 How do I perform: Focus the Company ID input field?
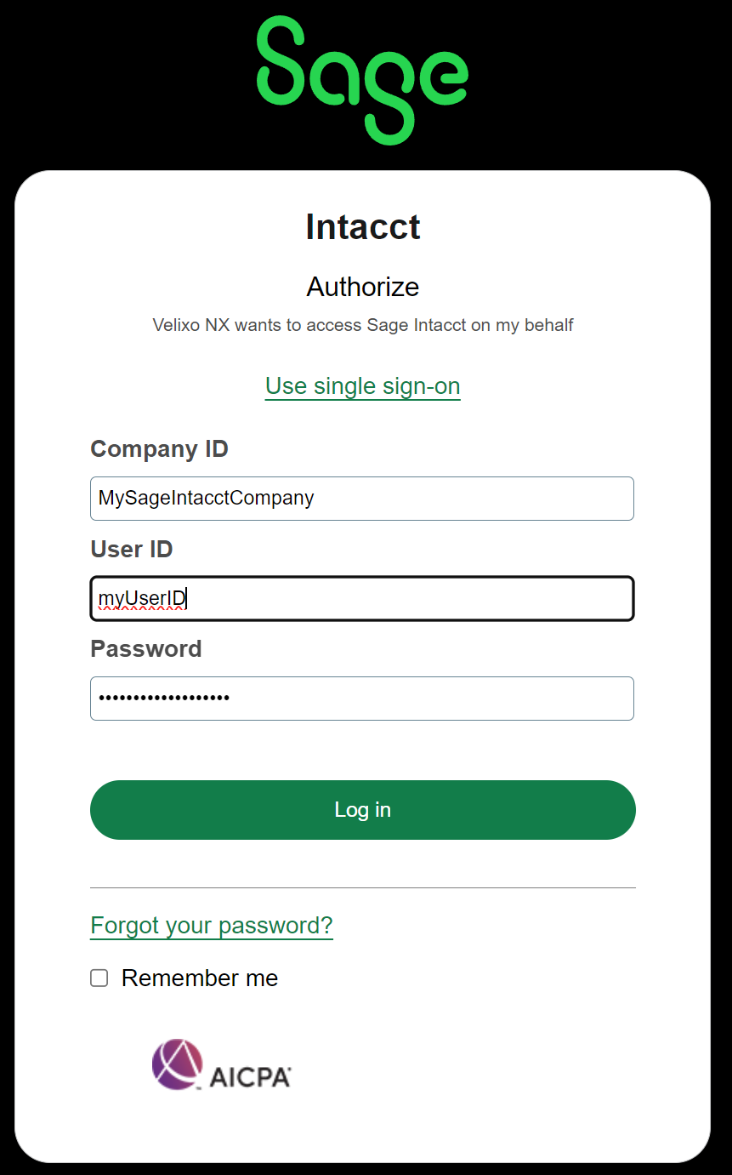tap(362, 499)
